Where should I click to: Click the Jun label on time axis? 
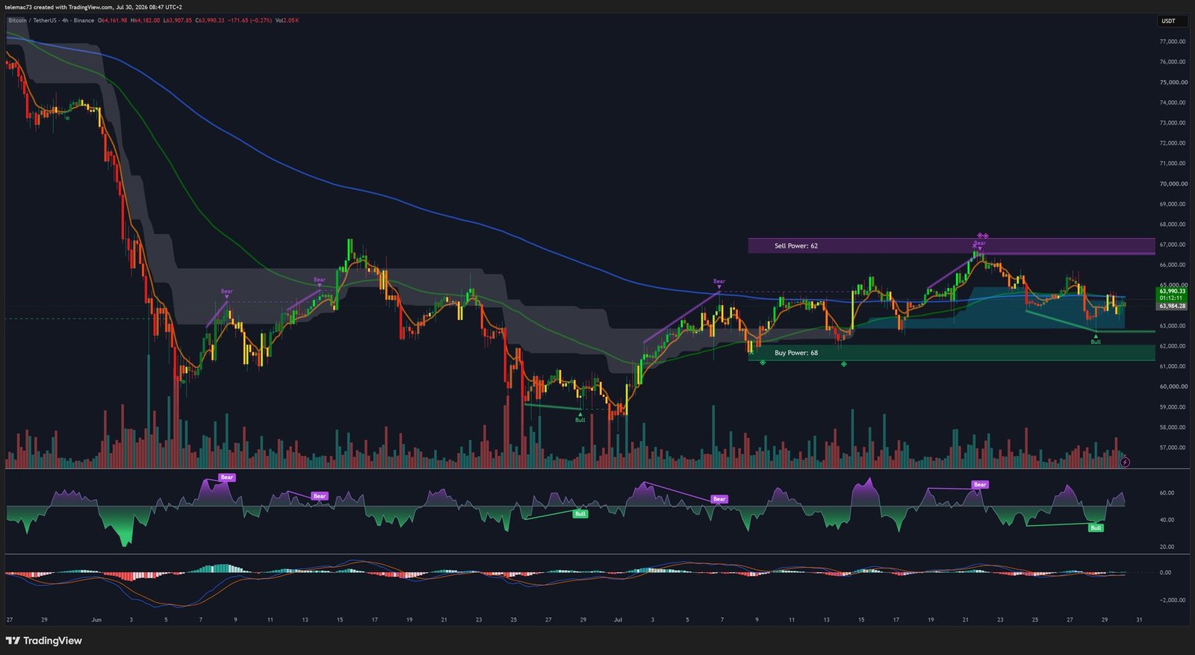(x=96, y=620)
